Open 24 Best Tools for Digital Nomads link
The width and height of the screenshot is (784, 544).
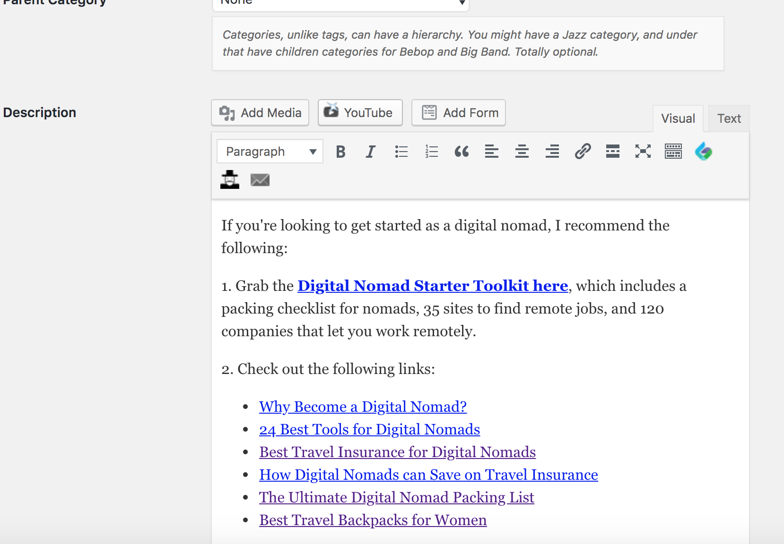point(369,429)
